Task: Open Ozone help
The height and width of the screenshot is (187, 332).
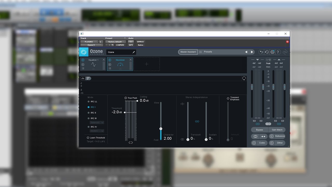Action: click(x=278, y=52)
